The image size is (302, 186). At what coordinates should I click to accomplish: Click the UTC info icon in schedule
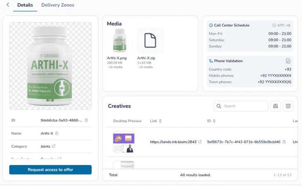(274, 26)
